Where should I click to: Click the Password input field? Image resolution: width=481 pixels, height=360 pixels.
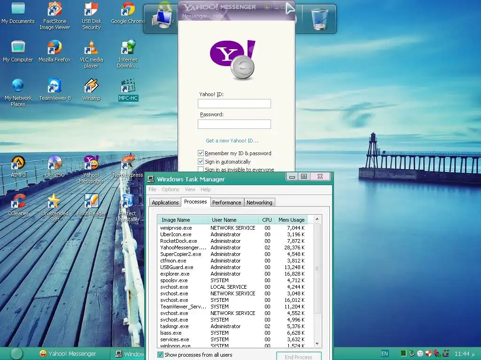(234, 124)
